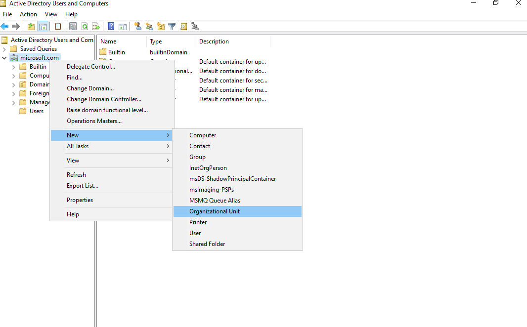Choose Organizational Unit in New submenu
527x327 pixels.
pos(238,211)
